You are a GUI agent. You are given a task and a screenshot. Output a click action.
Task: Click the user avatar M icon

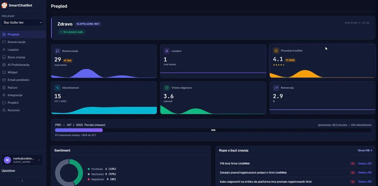(x=7, y=160)
